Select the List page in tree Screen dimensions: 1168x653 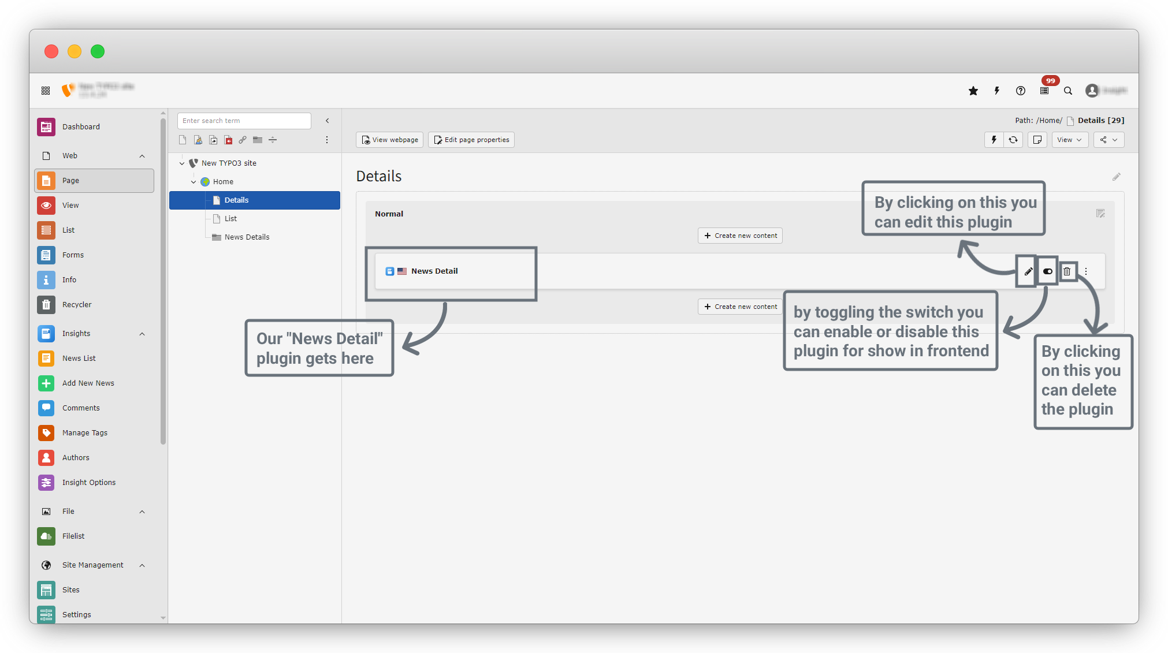point(230,219)
